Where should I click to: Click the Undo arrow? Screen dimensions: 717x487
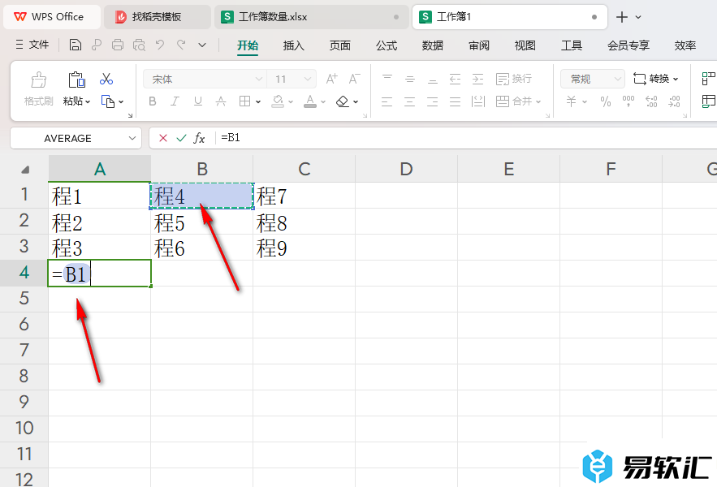coord(160,45)
